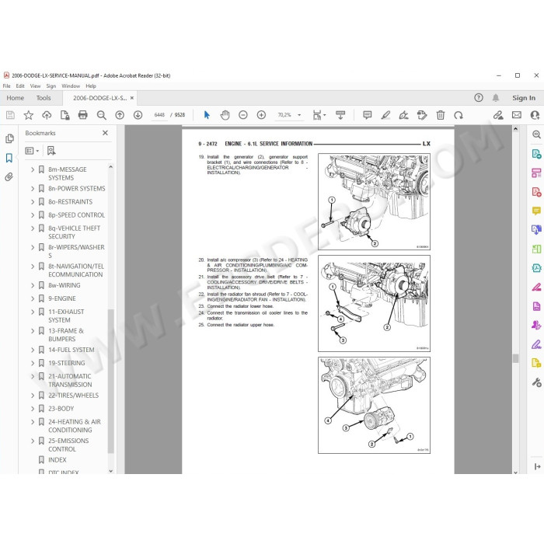This screenshot has height=544, width=544.
Task: Go to next page arrow
Action: (138, 115)
